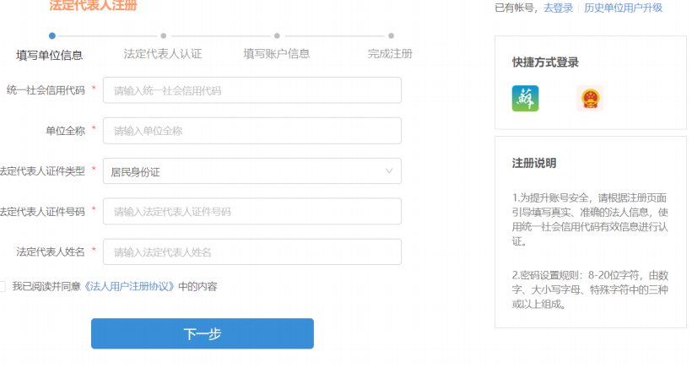Click the blue step dot above 填写单位信息

coord(52,36)
